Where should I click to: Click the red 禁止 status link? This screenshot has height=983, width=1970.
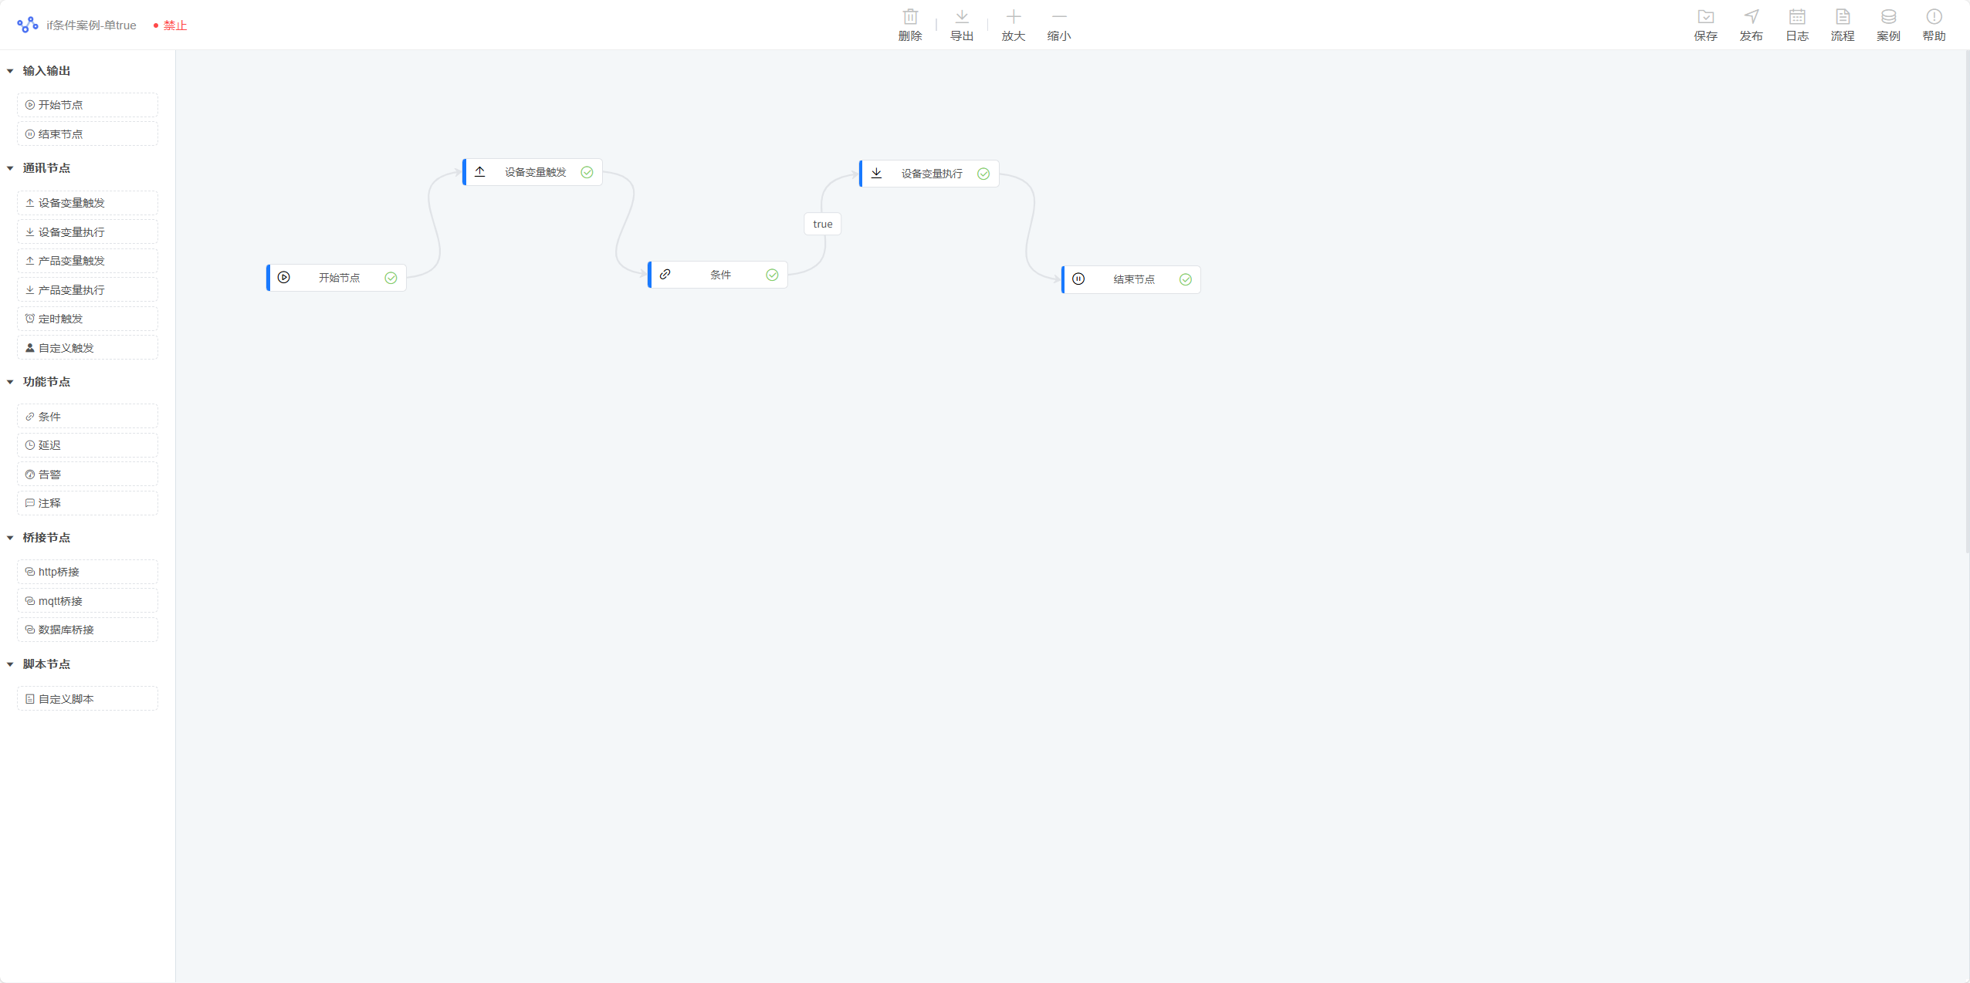175,25
